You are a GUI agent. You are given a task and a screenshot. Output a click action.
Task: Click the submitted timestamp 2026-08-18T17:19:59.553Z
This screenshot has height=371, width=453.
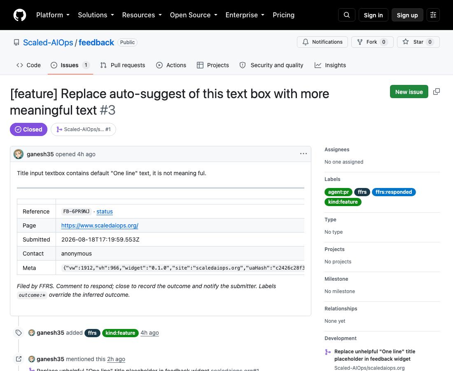pyautogui.click(x=100, y=240)
